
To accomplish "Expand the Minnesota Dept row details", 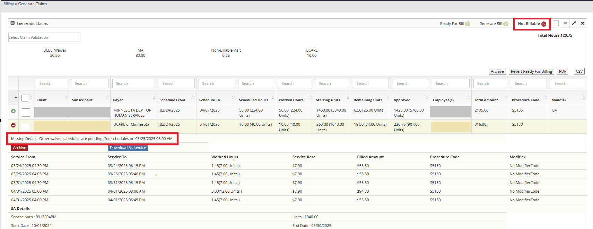I will point(13,111).
